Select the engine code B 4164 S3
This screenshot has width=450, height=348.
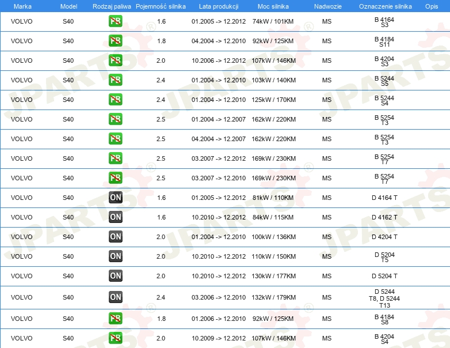click(x=384, y=22)
